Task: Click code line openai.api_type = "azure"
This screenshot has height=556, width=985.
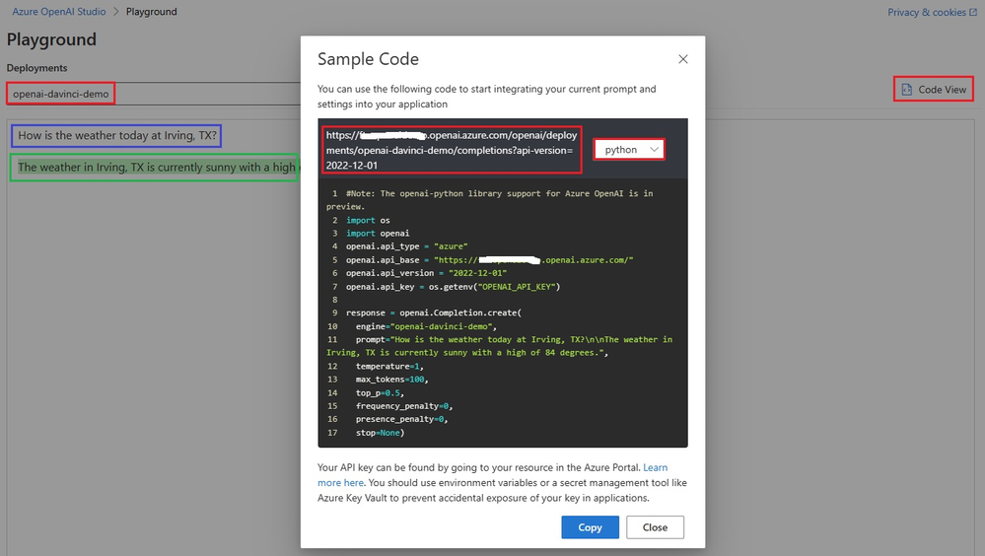Action: 406,246
